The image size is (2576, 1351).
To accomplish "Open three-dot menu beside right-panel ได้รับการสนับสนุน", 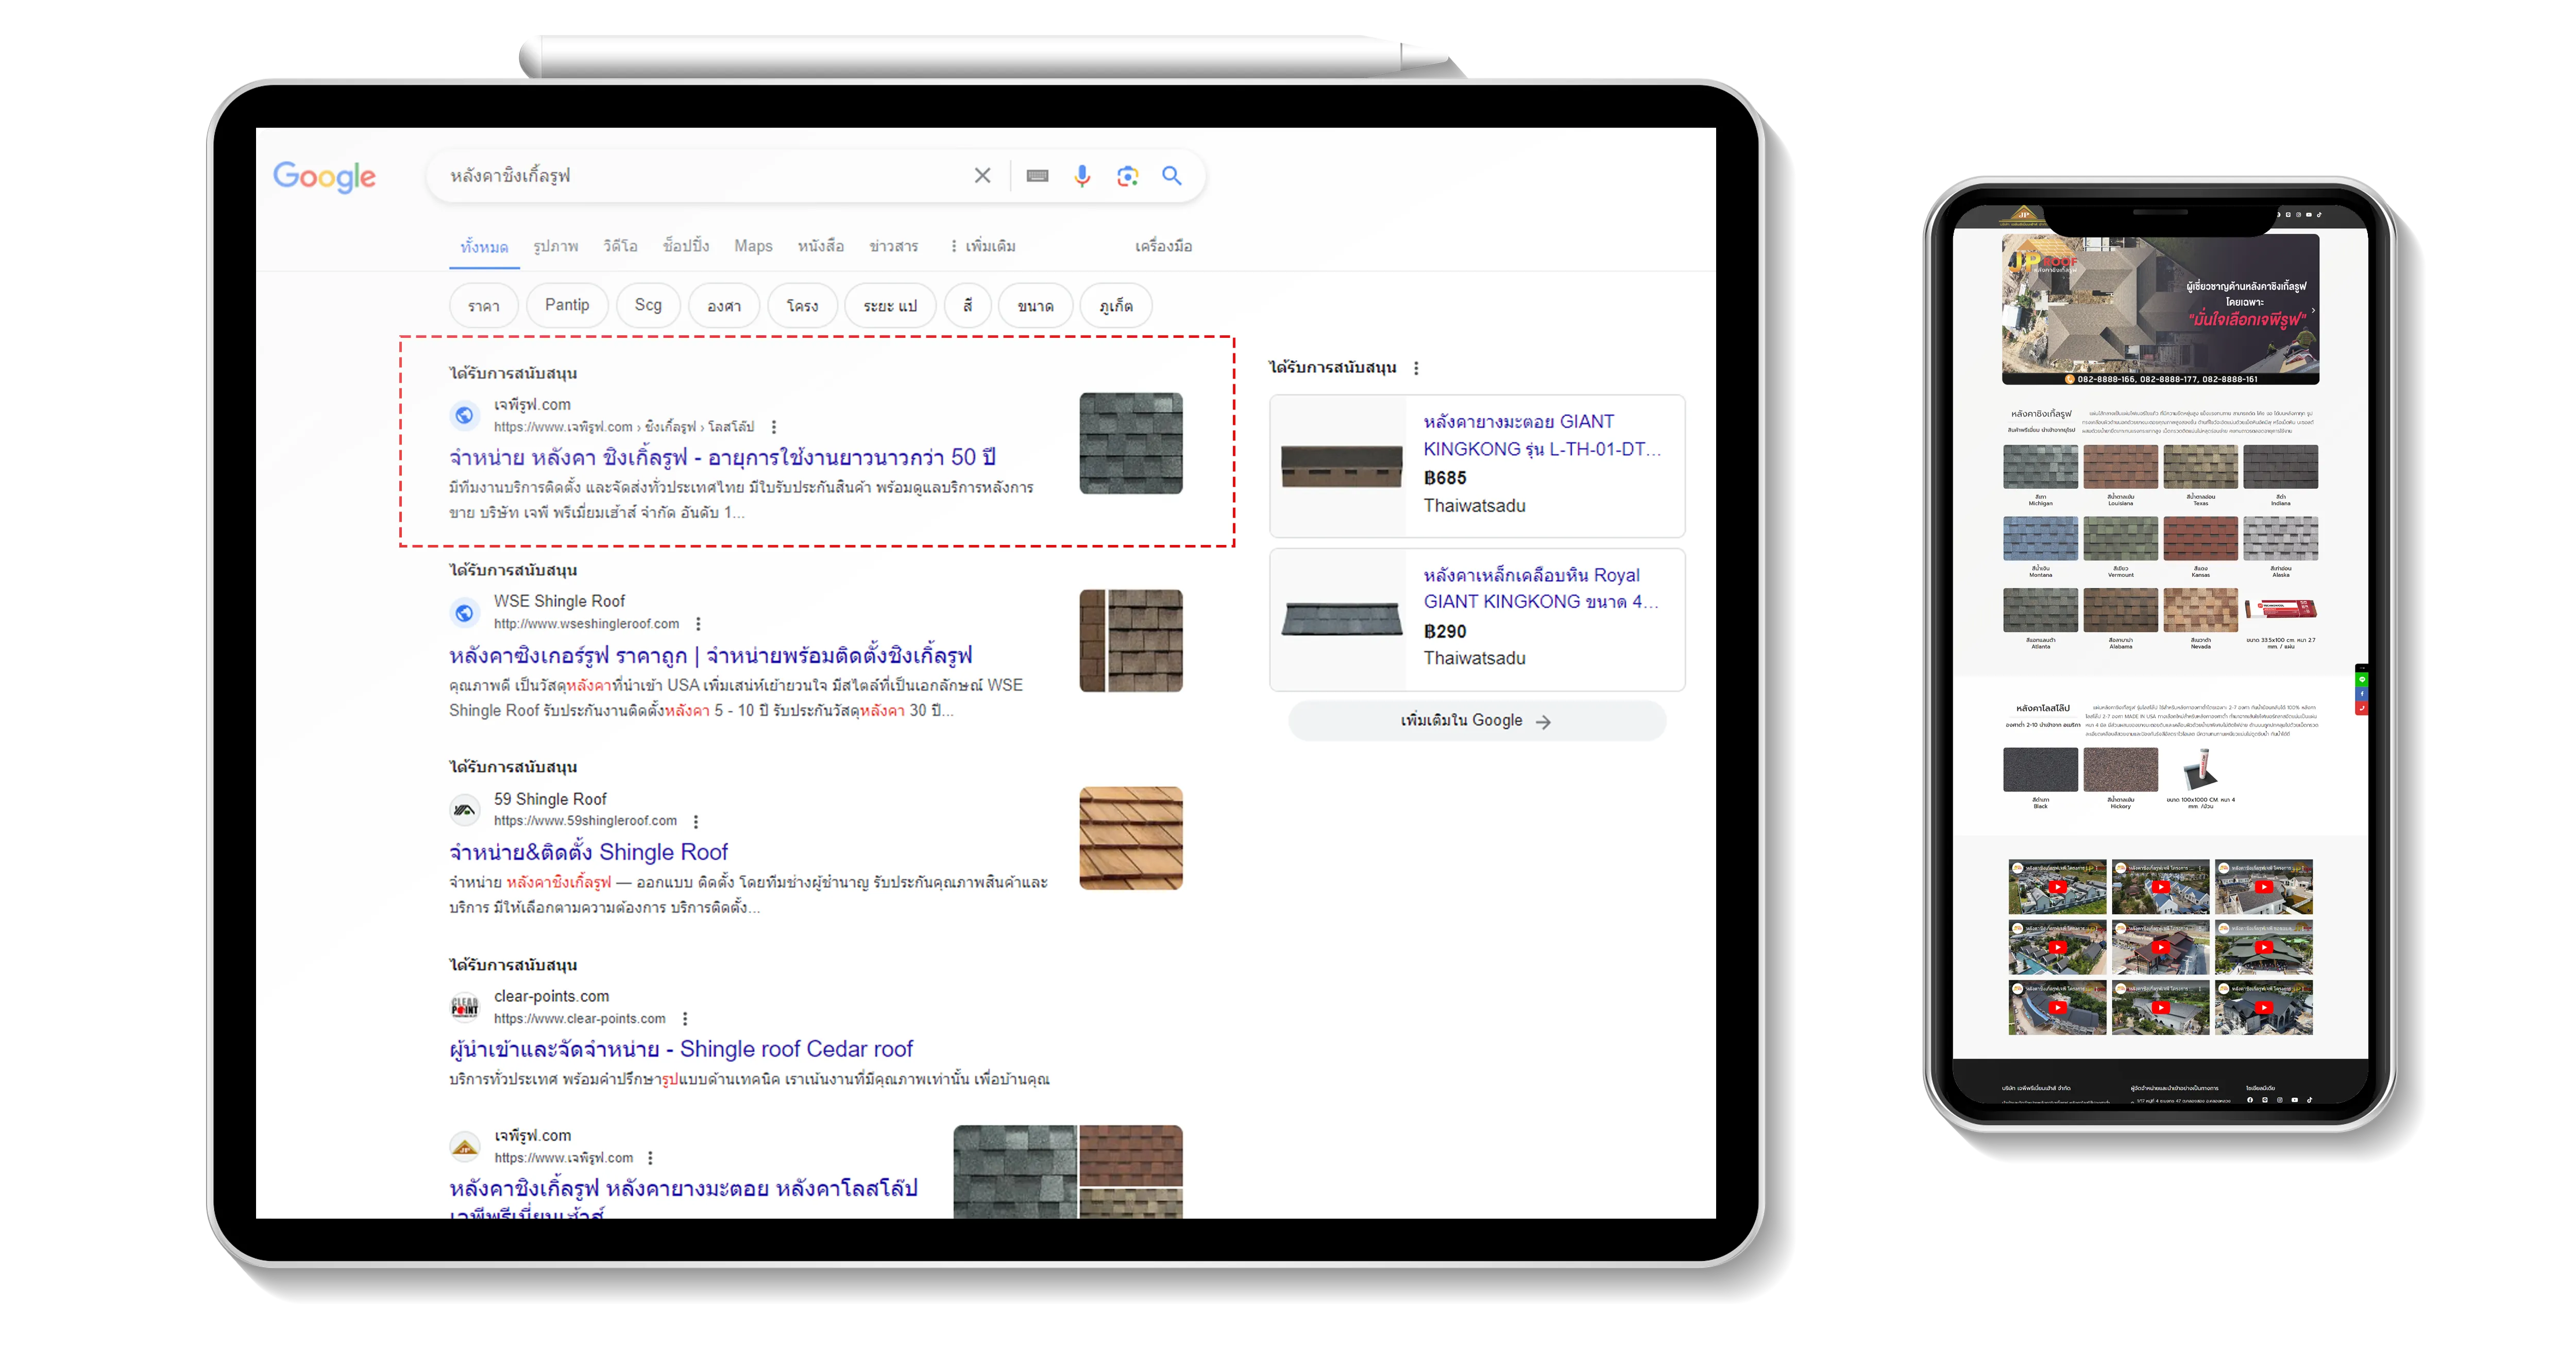I will (x=1416, y=368).
